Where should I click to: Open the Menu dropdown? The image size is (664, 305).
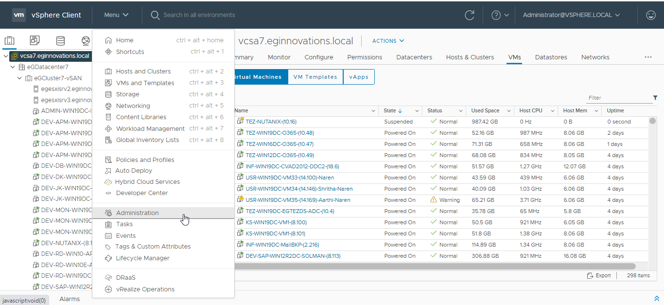(116, 15)
